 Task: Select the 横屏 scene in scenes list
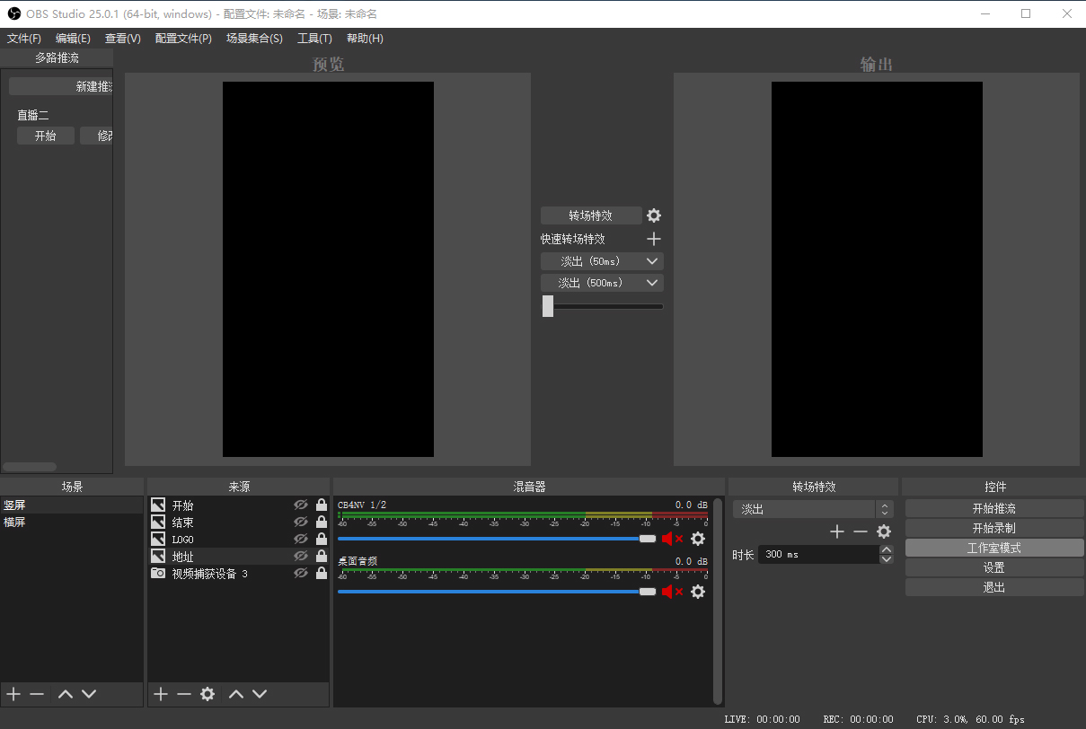click(15, 522)
